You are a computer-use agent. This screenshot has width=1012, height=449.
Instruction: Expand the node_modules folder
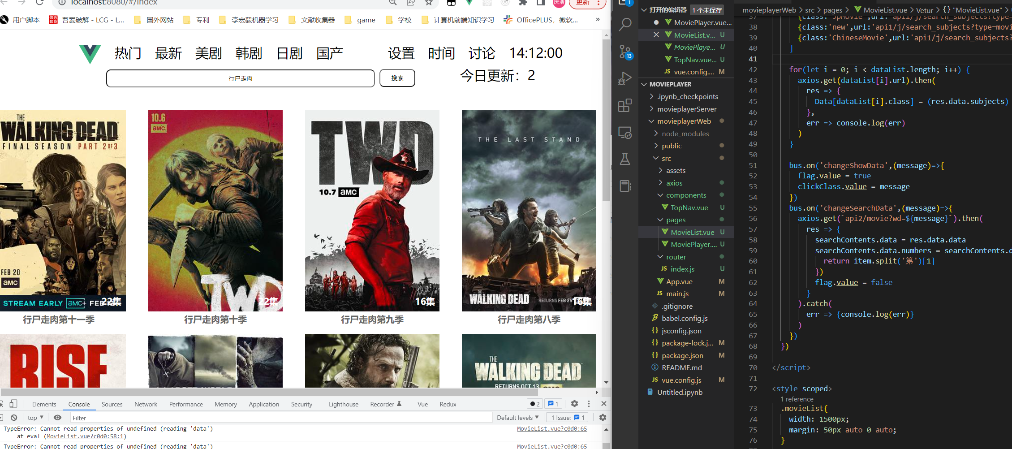click(685, 134)
